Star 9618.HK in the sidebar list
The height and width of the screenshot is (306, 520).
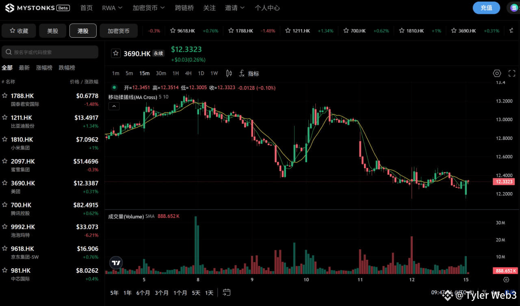(5, 249)
